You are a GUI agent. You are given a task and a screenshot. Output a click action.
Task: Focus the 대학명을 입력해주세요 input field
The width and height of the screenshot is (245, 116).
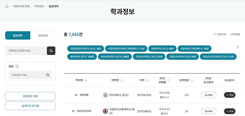[x=26, y=51]
